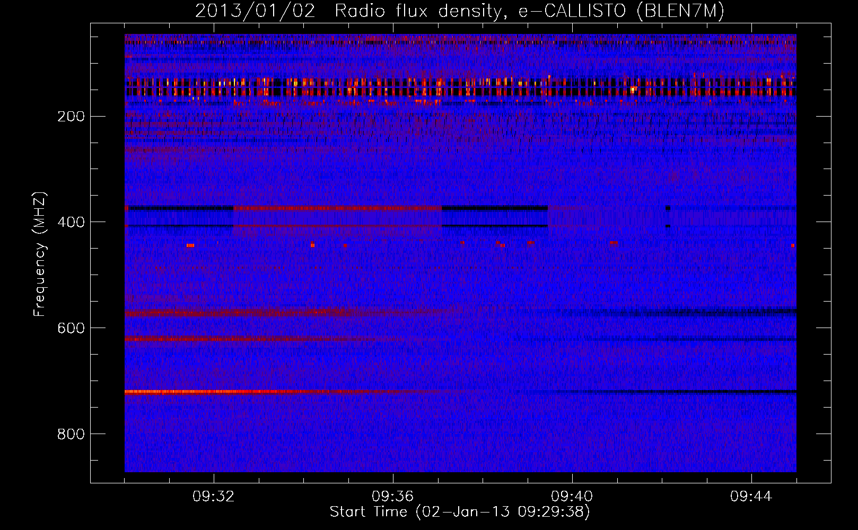Click the 09:36 time tick label

tap(393, 497)
